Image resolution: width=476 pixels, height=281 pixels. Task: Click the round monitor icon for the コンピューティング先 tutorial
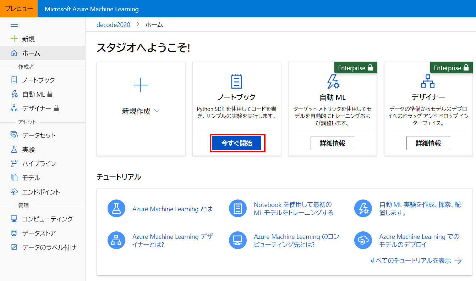tap(238, 240)
